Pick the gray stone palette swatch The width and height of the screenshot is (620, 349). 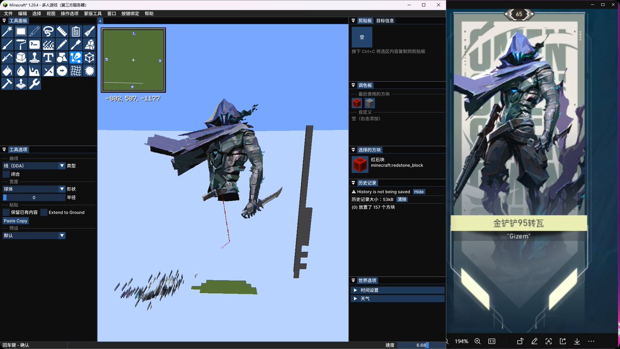pos(370,103)
